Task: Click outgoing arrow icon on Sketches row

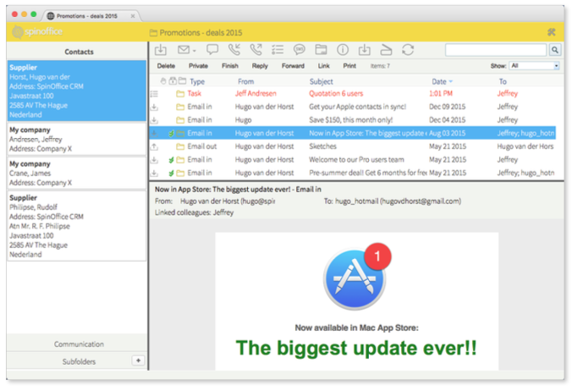Action: (x=155, y=146)
